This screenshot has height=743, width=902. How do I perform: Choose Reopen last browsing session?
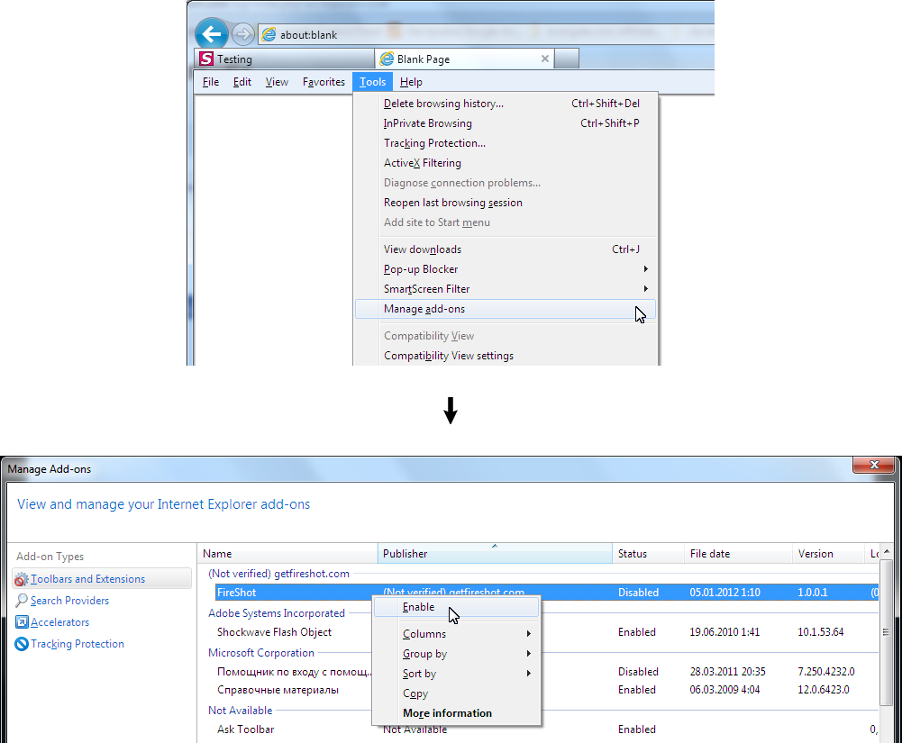pos(506,203)
